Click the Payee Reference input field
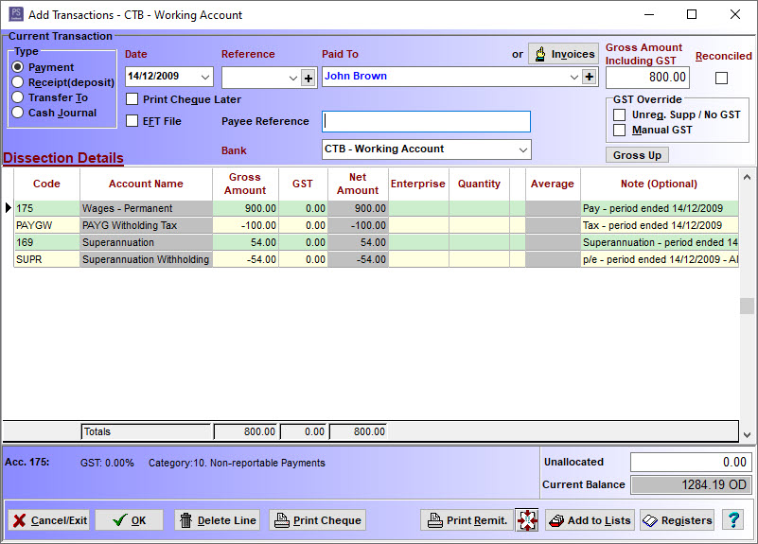Screen dimensions: 758x544 (x=427, y=121)
